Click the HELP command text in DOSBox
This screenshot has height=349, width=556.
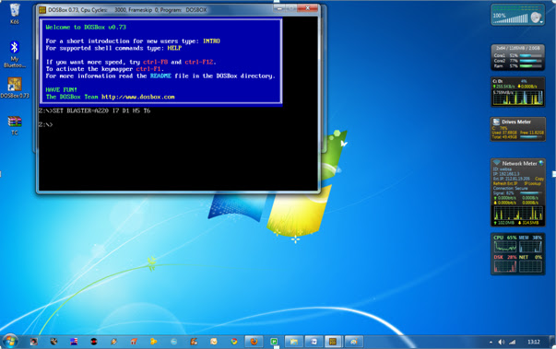click(174, 48)
